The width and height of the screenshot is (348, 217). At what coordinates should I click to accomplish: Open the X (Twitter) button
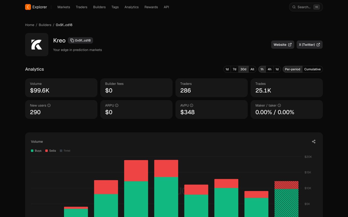(309, 45)
